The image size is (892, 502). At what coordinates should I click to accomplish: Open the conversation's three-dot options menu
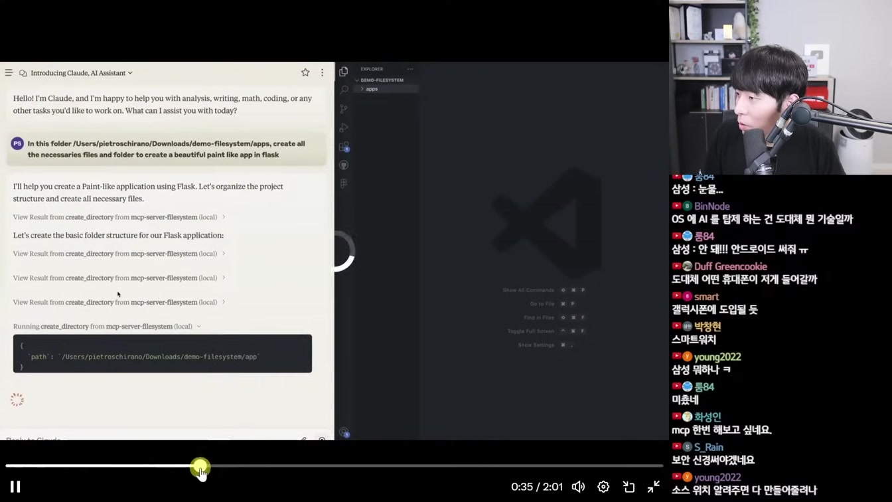pos(323,72)
